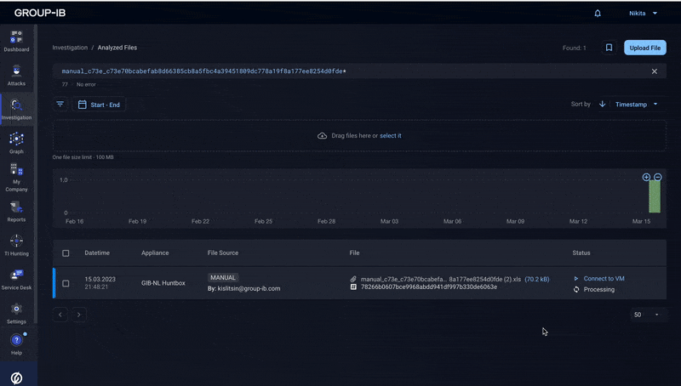Open the Graph section

16,143
